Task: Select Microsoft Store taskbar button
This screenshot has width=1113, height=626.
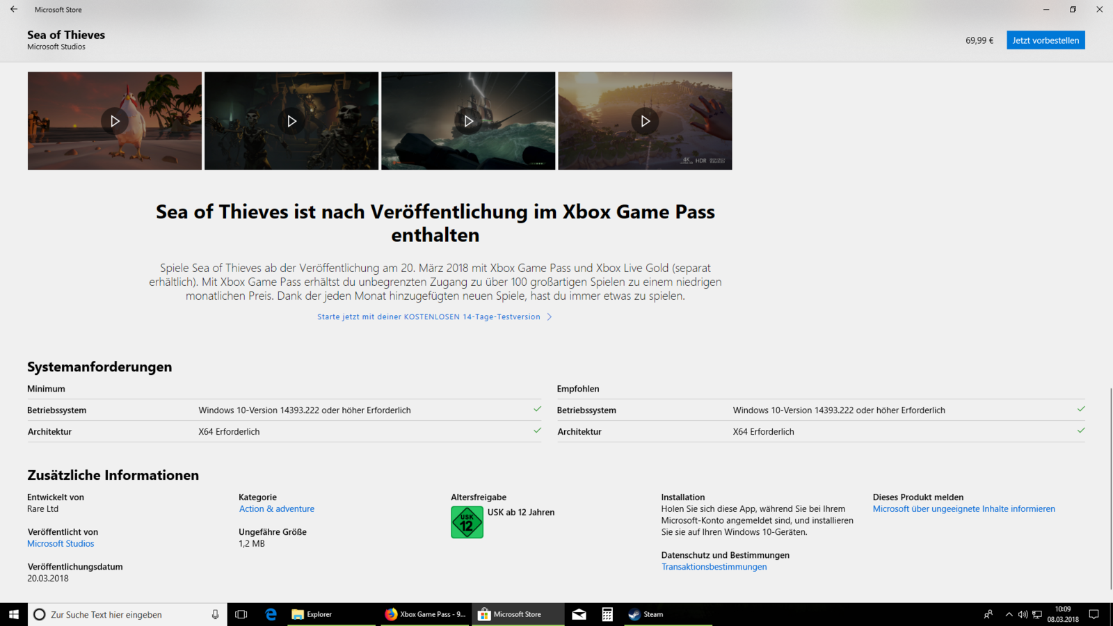Action: coord(518,614)
